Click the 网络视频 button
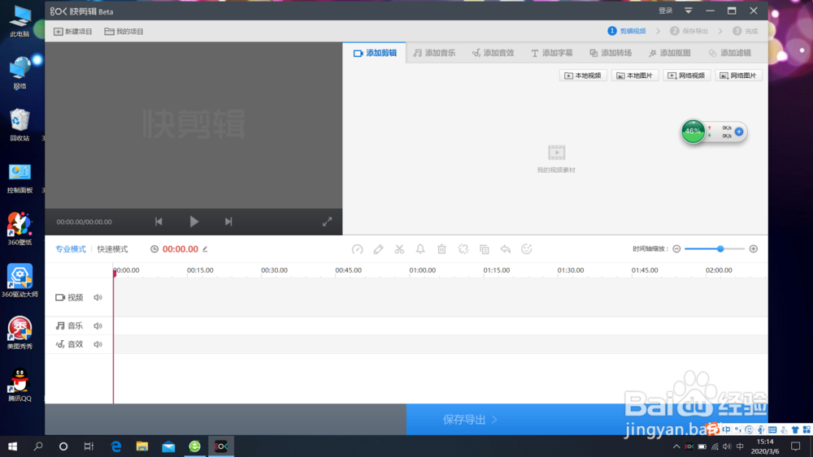Viewport: 813px width, 457px height. pos(686,75)
